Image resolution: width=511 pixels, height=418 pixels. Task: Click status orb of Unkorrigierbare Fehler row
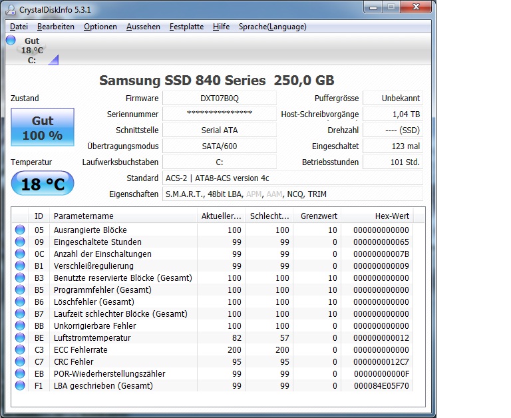point(20,325)
